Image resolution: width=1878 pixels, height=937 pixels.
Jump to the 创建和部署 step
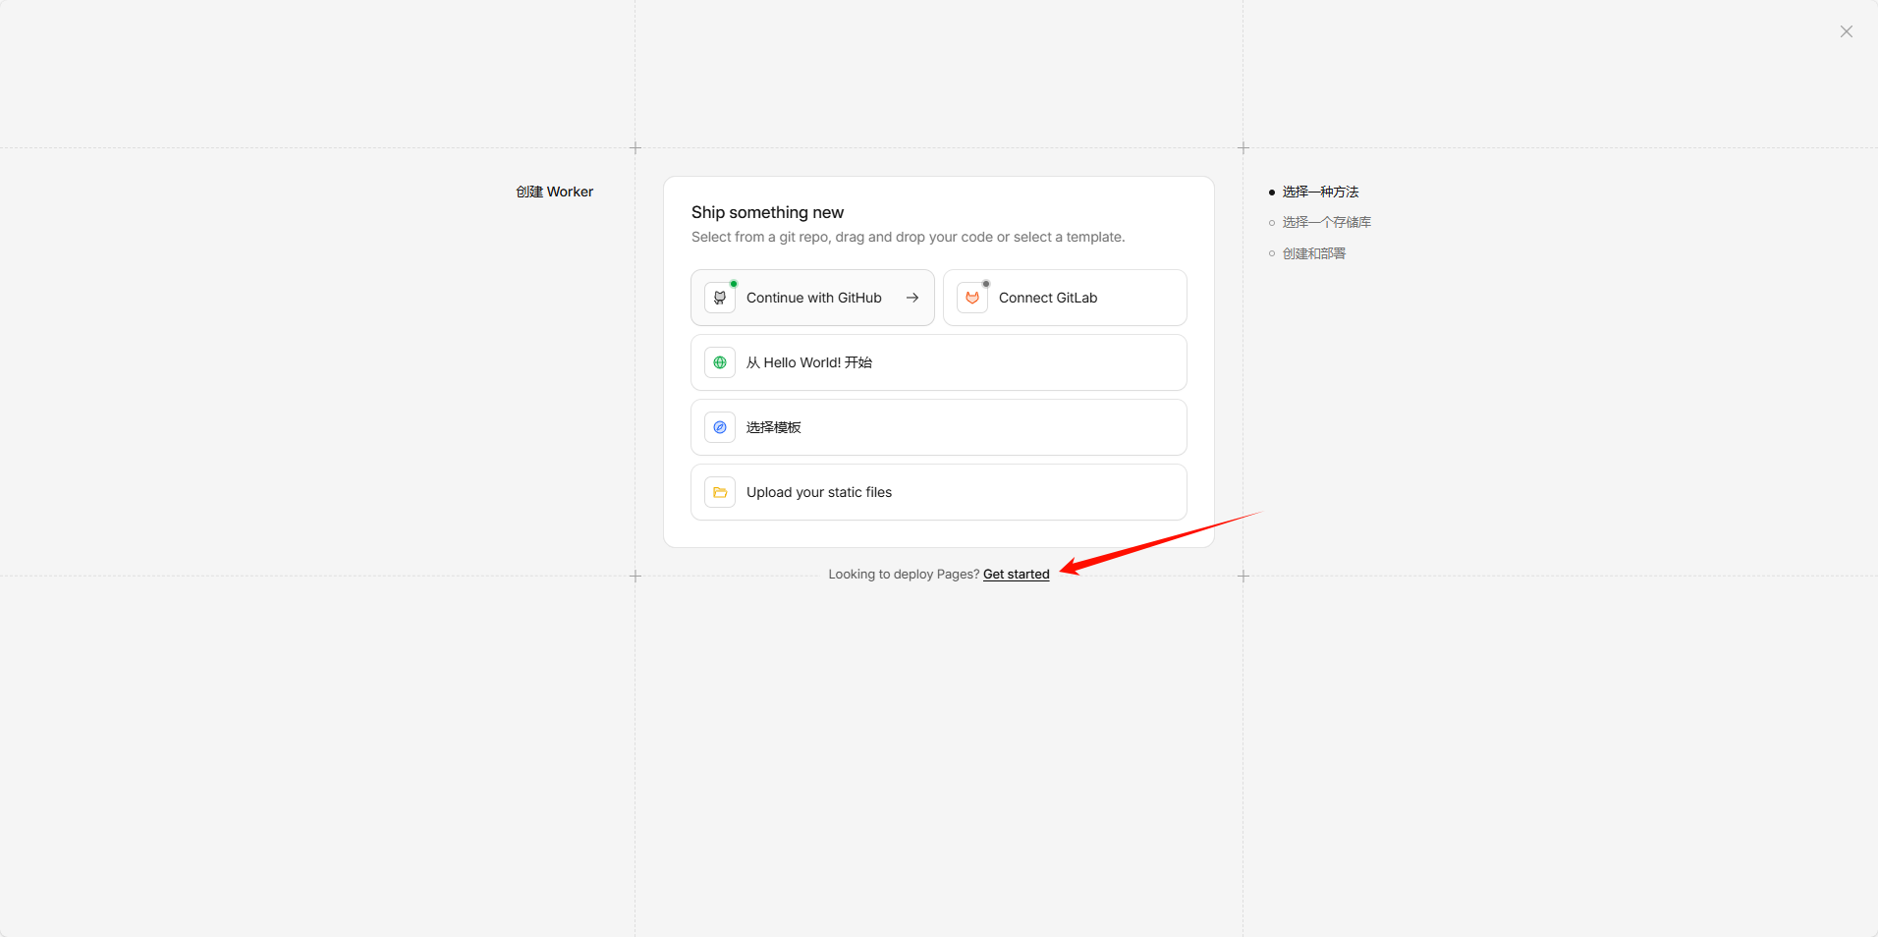point(1314,253)
